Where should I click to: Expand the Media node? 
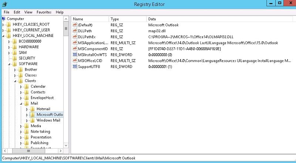[21, 126]
